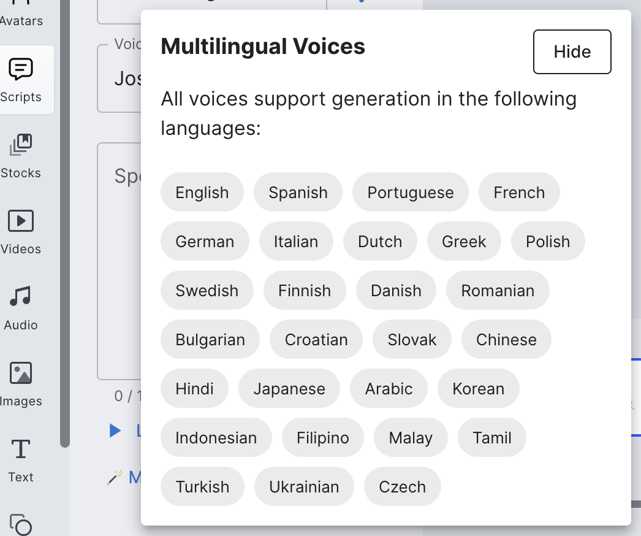
Task: Click the Finnish language chip
Action: 305,291
